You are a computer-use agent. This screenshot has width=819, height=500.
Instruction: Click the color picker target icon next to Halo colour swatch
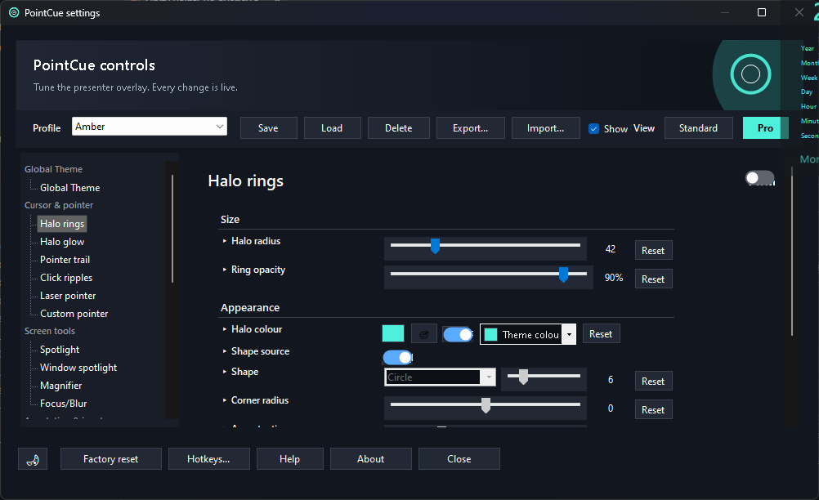[424, 334]
